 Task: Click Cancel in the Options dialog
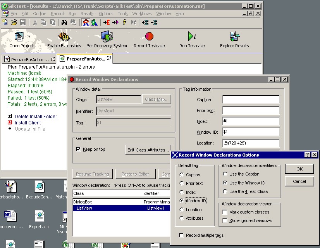(x=299, y=181)
